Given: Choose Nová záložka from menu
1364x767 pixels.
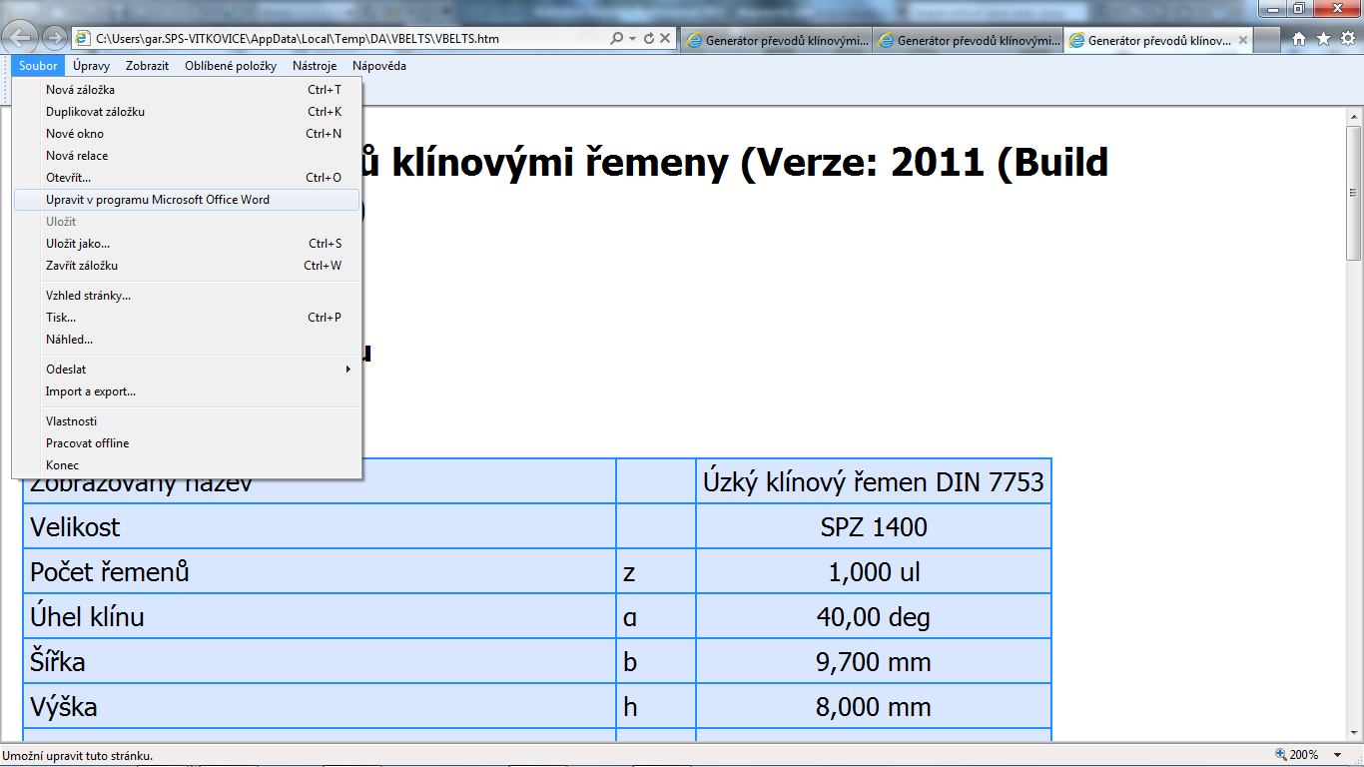Looking at the screenshot, I should coord(187,90).
